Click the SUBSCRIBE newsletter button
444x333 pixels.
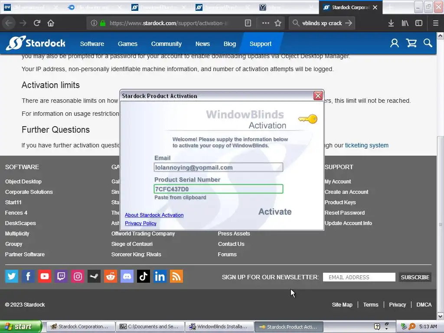coord(415,277)
